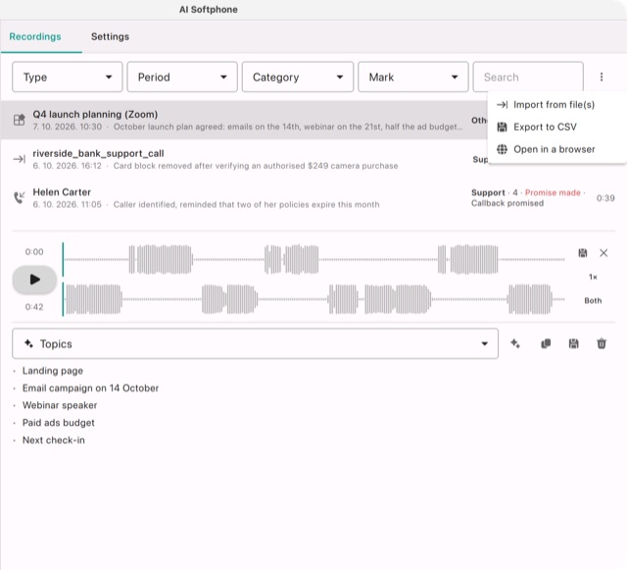Click the Landing page topic

(x=53, y=371)
